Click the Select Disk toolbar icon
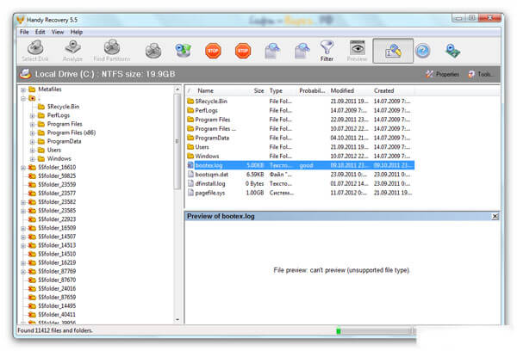Viewport: 517px width, 351px height. [35, 47]
